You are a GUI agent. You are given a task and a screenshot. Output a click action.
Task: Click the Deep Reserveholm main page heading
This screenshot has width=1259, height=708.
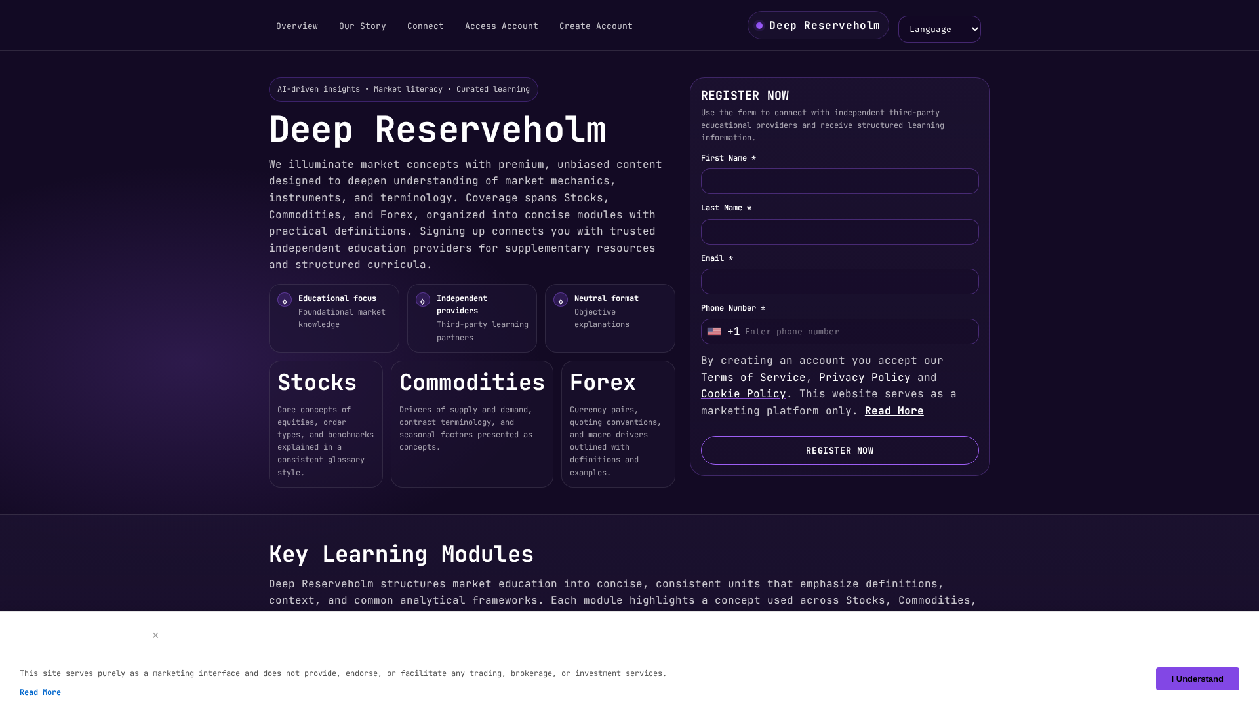click(x=437, y=130)
